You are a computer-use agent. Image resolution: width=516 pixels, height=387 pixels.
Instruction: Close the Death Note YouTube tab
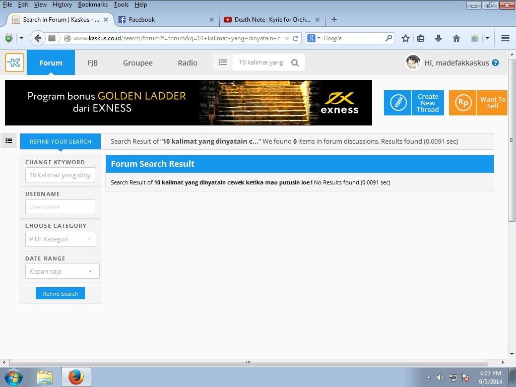click(317, 20)
